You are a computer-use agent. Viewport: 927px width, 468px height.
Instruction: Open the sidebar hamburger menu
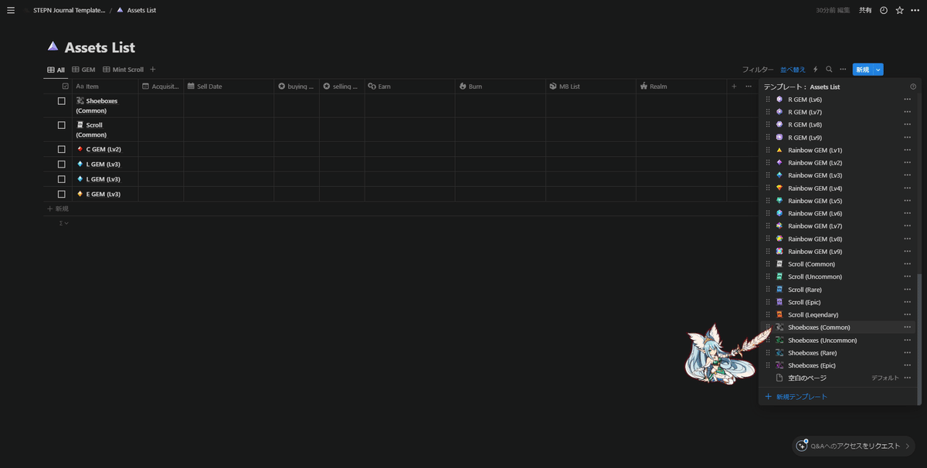[11, 10]
